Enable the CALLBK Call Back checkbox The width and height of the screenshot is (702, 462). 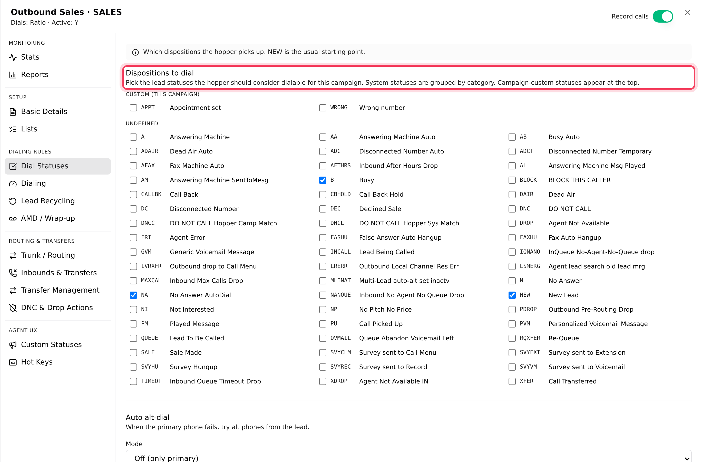(133, 194)
